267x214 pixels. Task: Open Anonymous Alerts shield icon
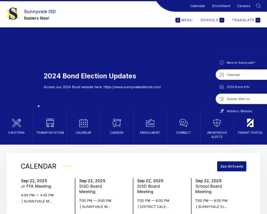pos(217,123)
